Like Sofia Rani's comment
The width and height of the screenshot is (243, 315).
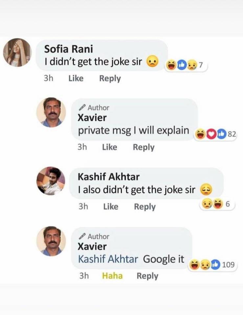(x=76, y=79)
